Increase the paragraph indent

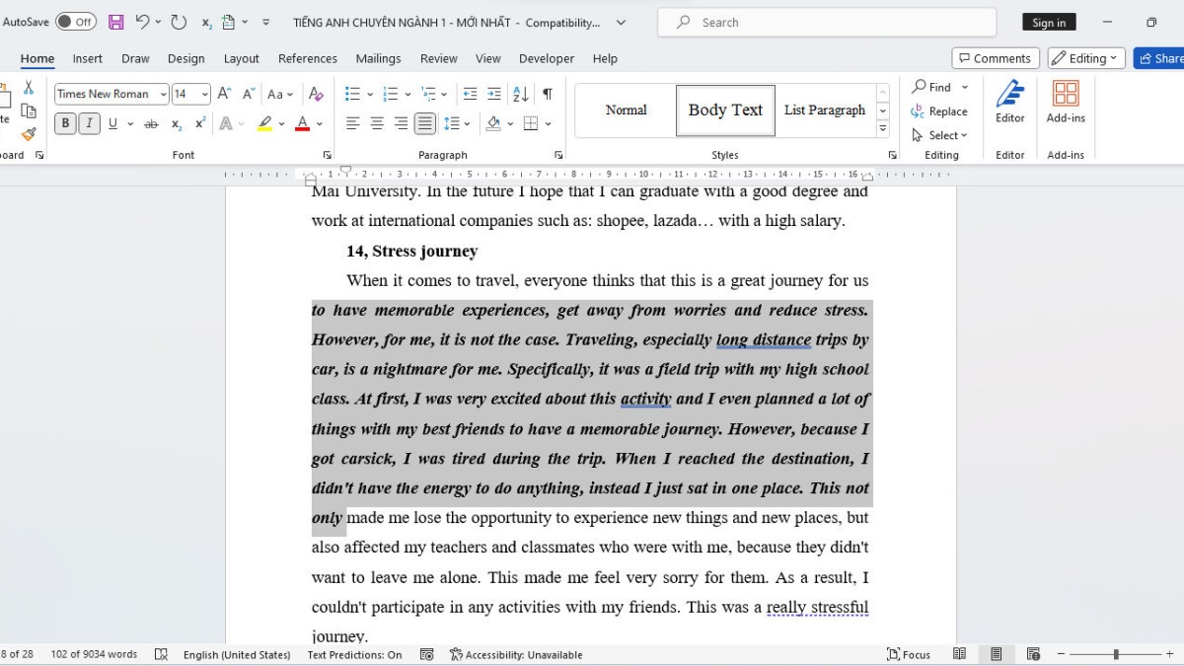(x=493, y=94)
